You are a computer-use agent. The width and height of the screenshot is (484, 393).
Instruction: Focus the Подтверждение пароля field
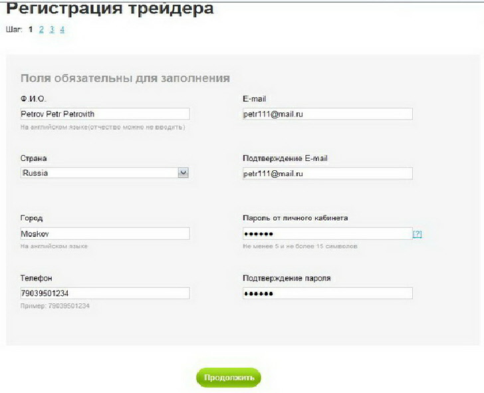[327, 293]
